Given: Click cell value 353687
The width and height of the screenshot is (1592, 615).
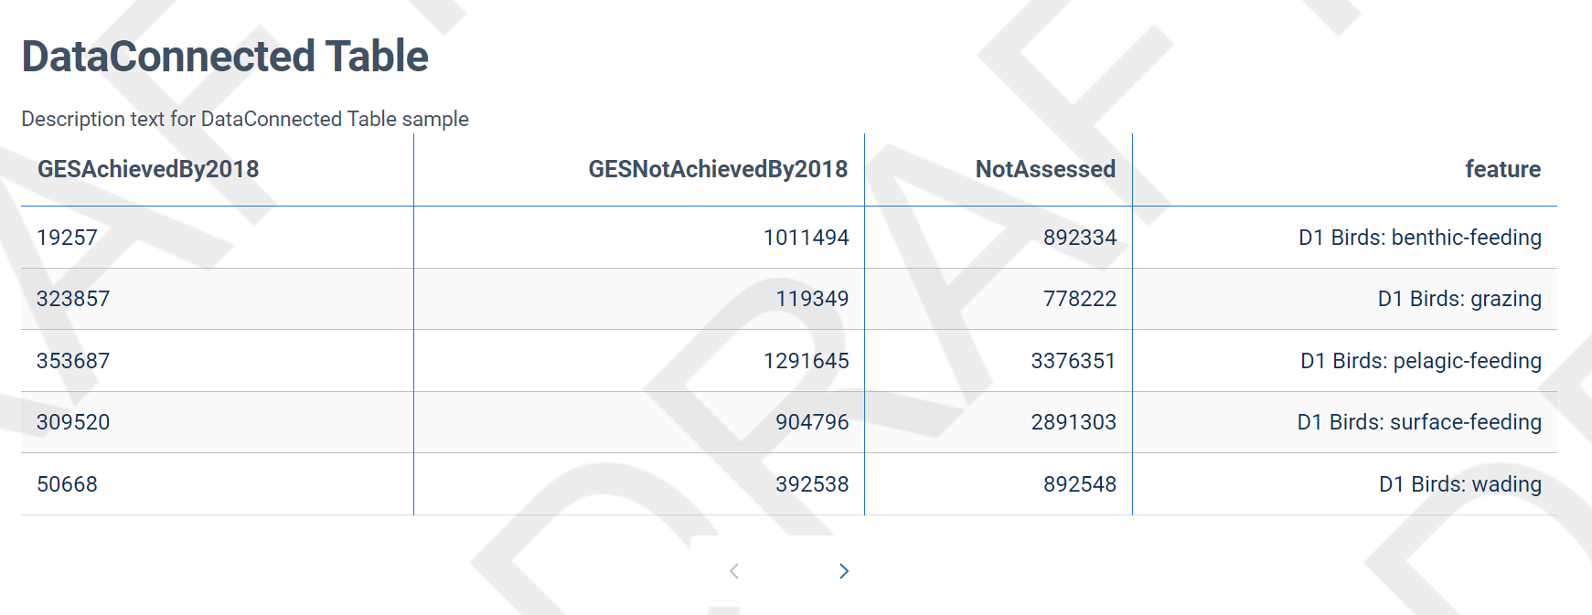Looking at the screenshot, I should click(x=73, y=361).
